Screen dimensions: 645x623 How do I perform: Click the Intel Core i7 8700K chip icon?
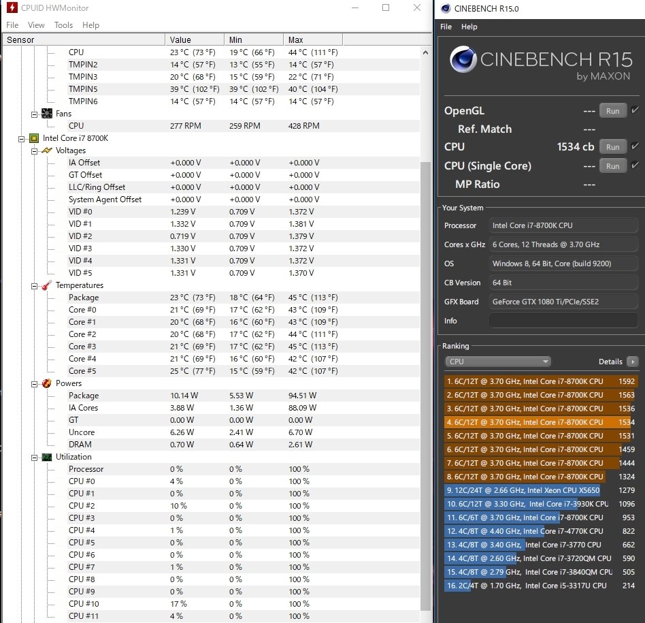pyautogui.click(x=34, y=138)
